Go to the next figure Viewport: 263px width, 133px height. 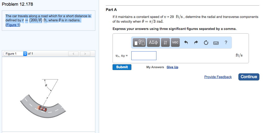tap(85, 54)
